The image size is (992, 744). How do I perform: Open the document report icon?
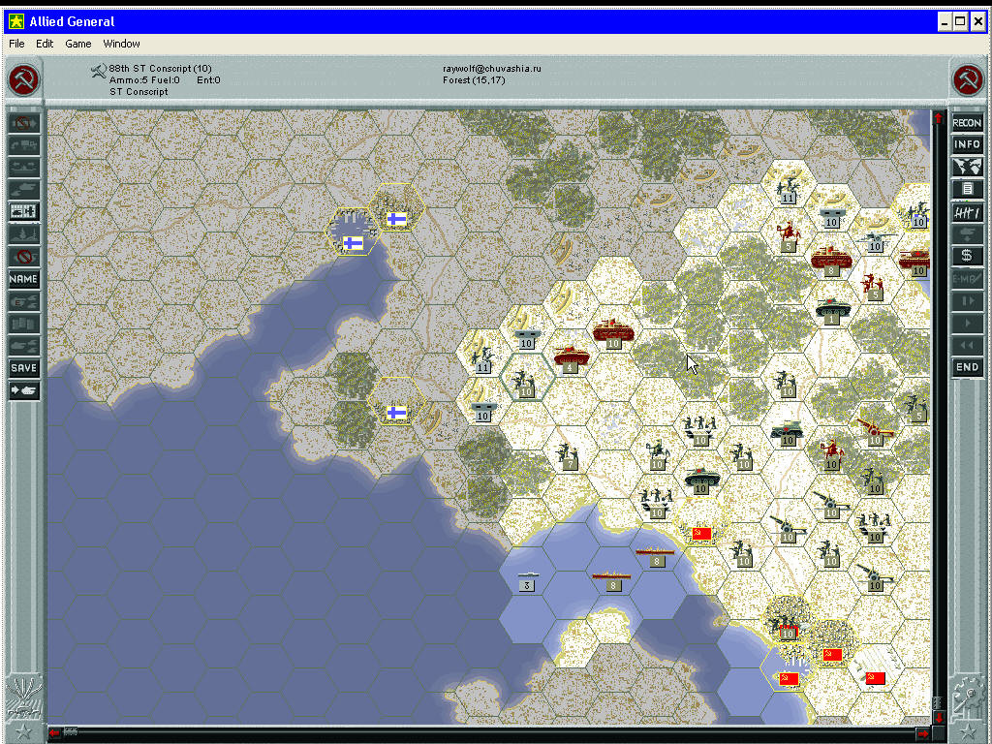[967, 189]
